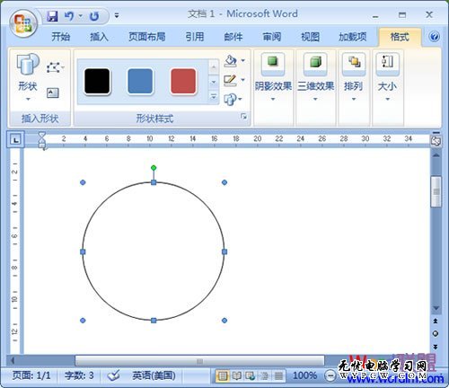
Task: Click the horizontal scrollbar thumb
Action: coord(199,361)
